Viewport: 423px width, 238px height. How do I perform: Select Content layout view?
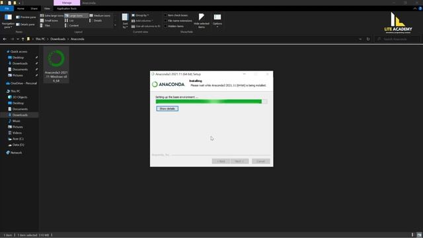click(72, 26)
